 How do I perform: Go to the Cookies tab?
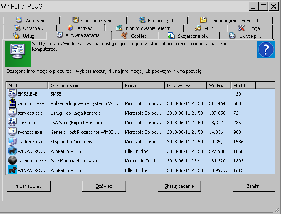point(135,36)
